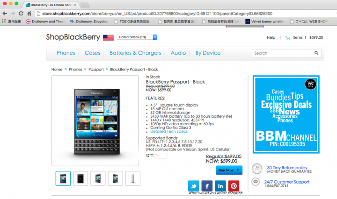This screenshot has height=199, width=337.
Task: Click the Buy Now button
Action: point(229,170)
